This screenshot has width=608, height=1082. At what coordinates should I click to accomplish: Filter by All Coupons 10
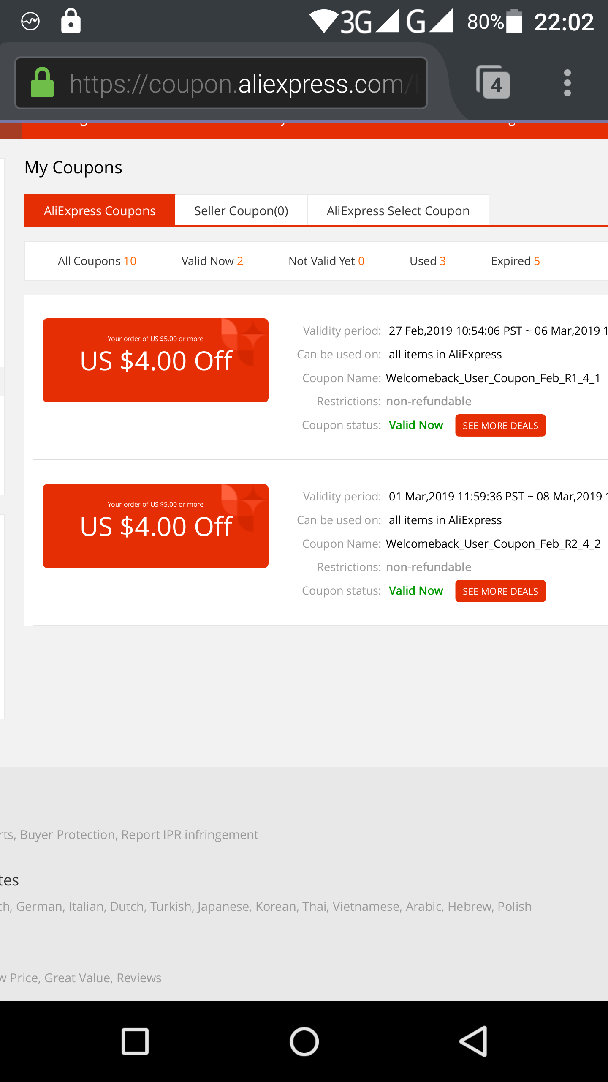[x=97, y=261]
